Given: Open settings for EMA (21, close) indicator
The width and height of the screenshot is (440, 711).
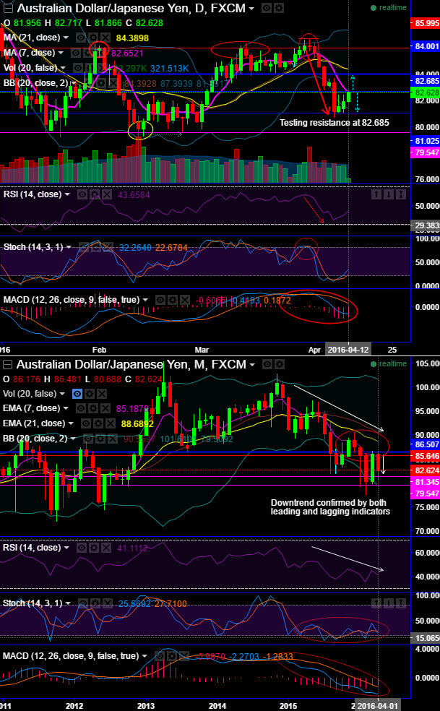Looking at the screenshot, I should coord(98,423).
